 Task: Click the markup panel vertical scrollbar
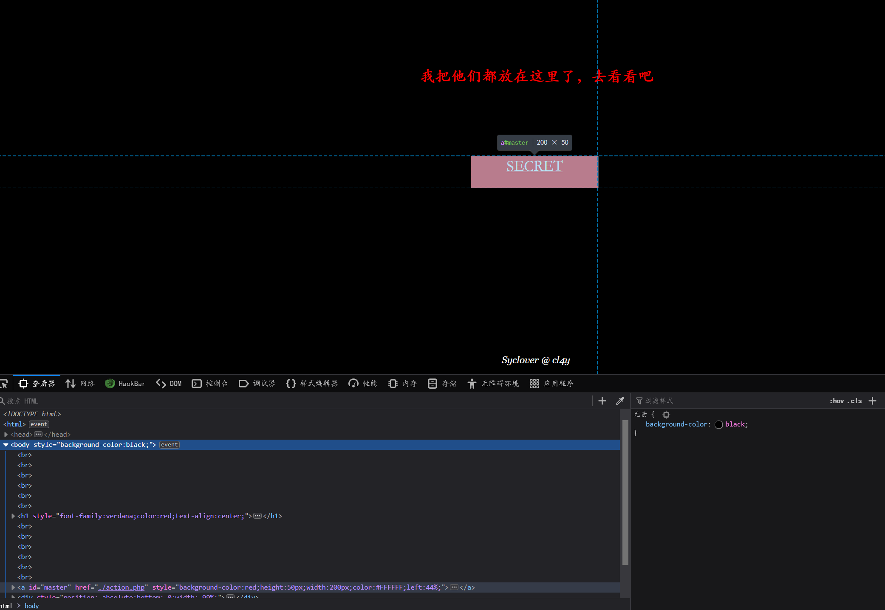pyautogui.click(x=625, y=493)
